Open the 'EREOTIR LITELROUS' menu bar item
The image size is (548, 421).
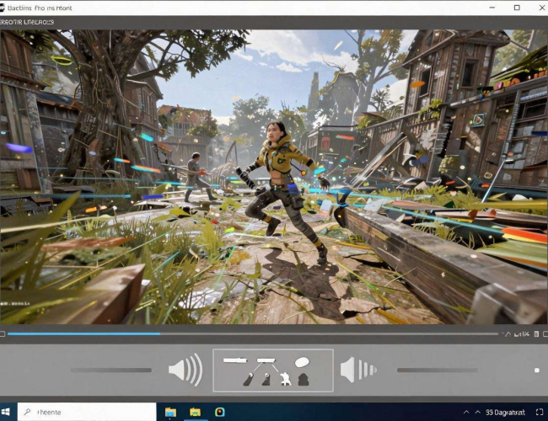27,23
